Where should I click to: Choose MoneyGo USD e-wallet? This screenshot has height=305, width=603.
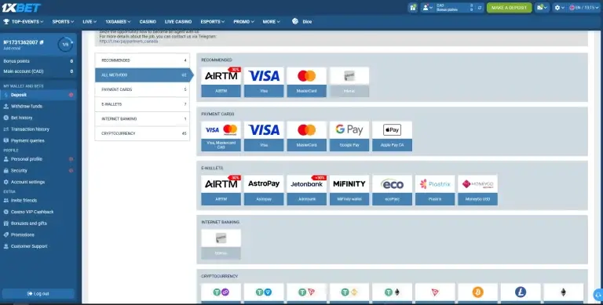tap(477, 191)
